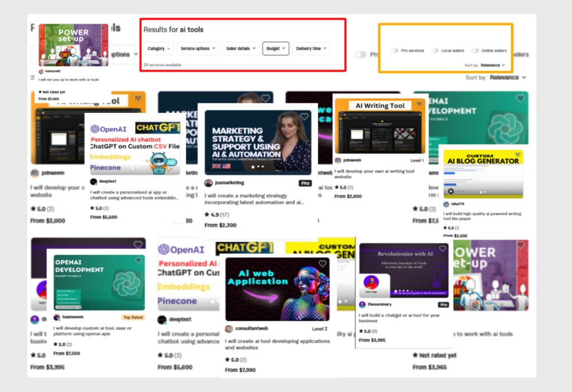Click the 'From $7,500' price

pyautogui.click(x=66, y=353)
